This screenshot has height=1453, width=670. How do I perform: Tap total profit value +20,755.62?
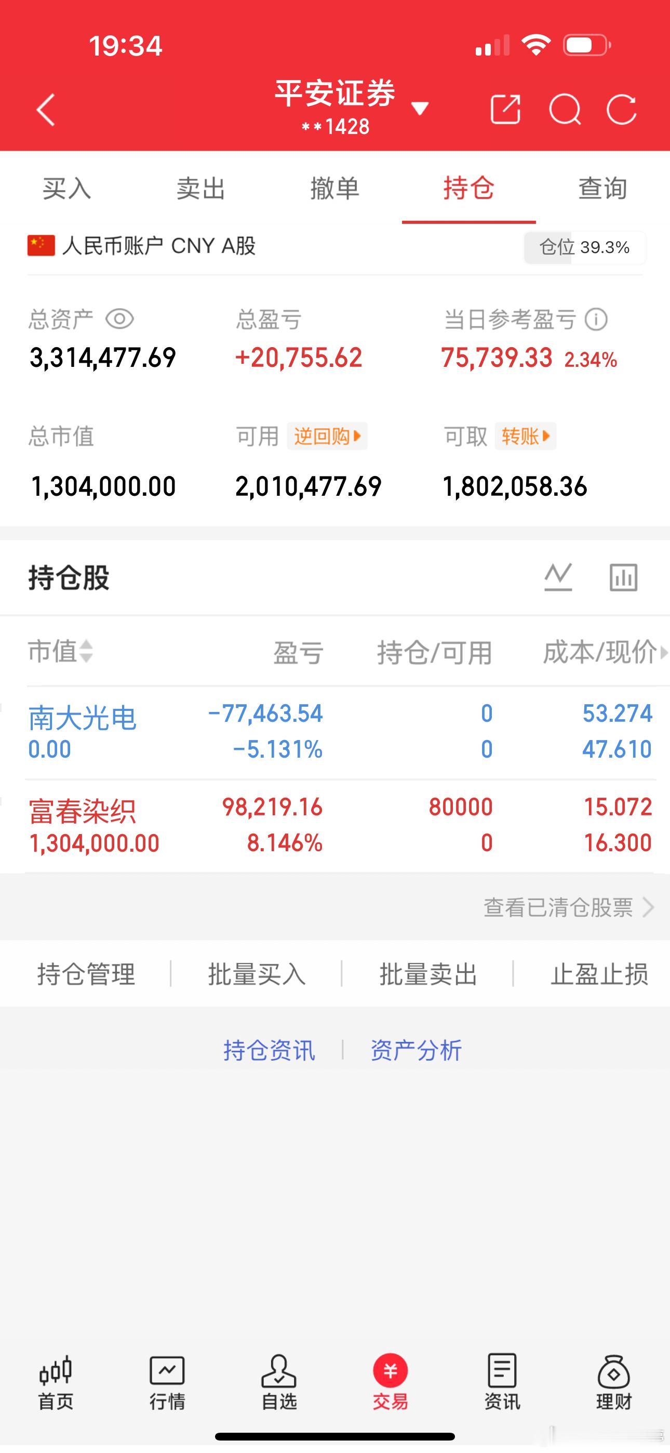pos(298,358)
